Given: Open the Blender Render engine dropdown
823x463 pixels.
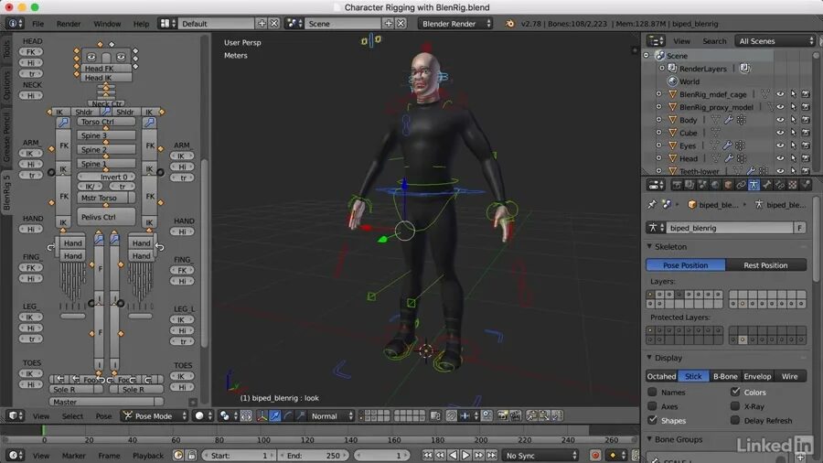Looking at the screenshot, I should point(455,24).
